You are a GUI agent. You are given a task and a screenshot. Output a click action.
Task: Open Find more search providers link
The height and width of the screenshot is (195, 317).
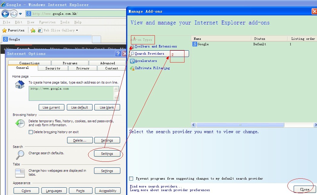(156, 186)
